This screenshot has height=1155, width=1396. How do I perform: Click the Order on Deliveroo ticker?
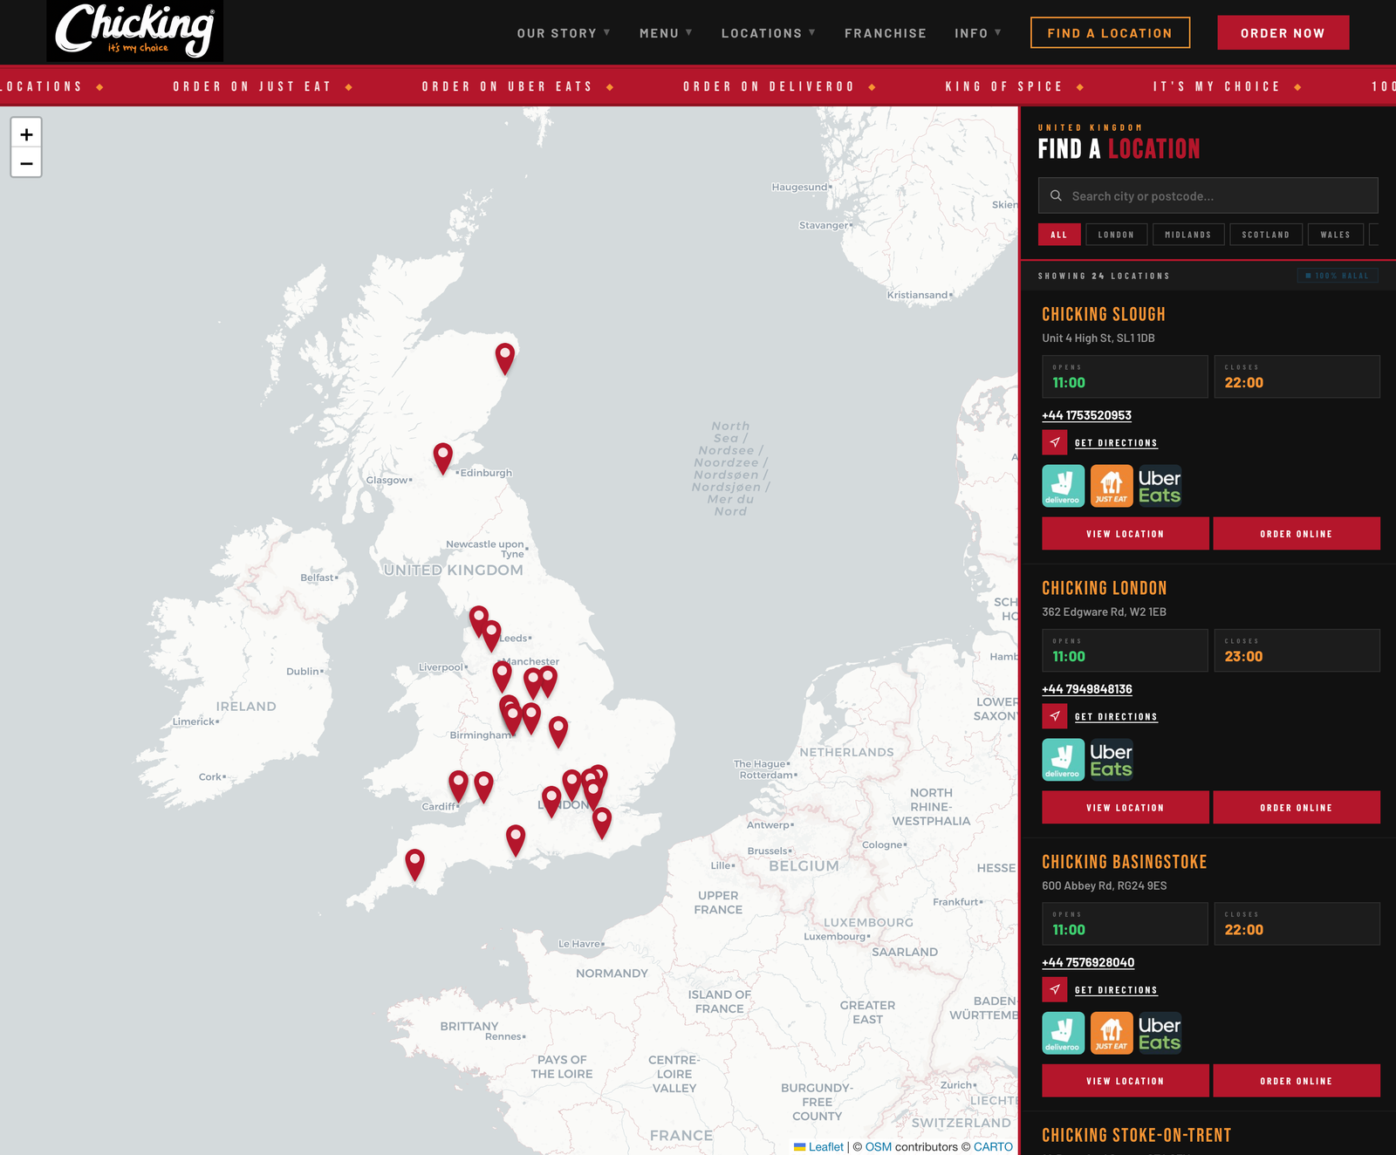pyautogui.click(x=769, y=86)
